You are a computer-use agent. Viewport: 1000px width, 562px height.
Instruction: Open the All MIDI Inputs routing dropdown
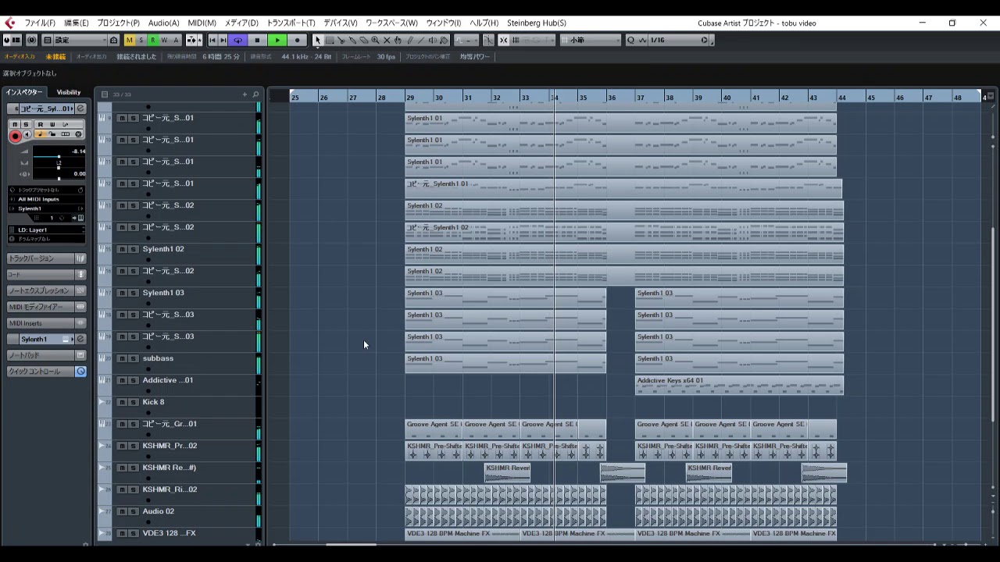pos(46,199)
